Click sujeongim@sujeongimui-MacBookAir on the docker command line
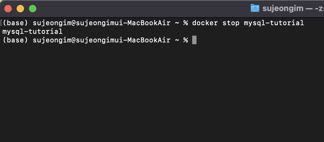This screenshot has height=142, width=324. tap(101, 23)
